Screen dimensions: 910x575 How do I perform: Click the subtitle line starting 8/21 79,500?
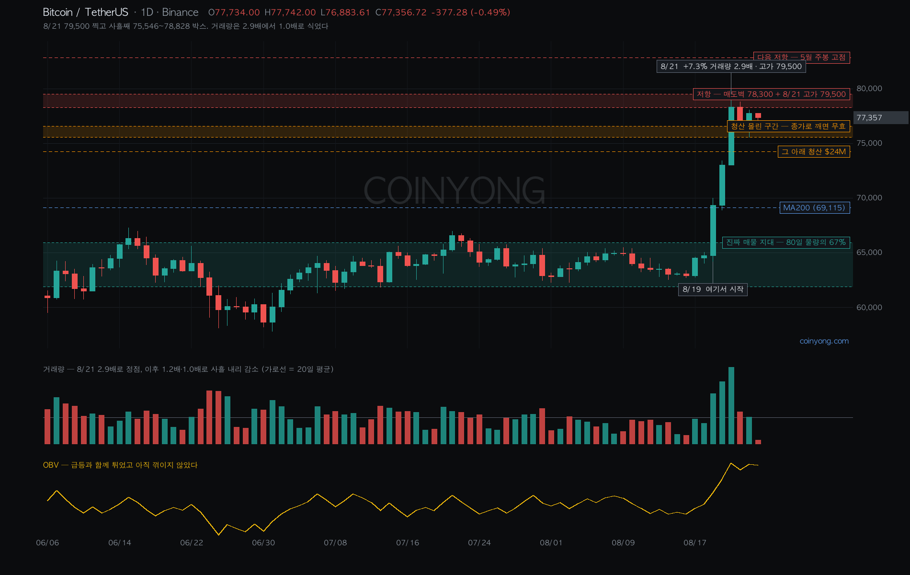tap(186, 26)
